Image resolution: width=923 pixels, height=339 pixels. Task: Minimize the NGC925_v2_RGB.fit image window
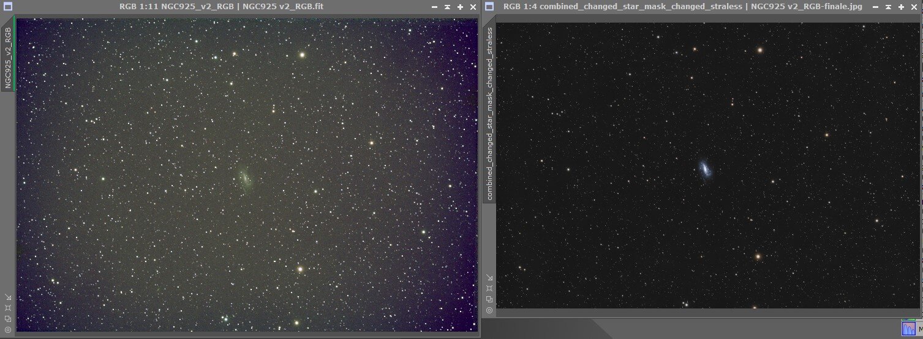(x=434, y=7)
